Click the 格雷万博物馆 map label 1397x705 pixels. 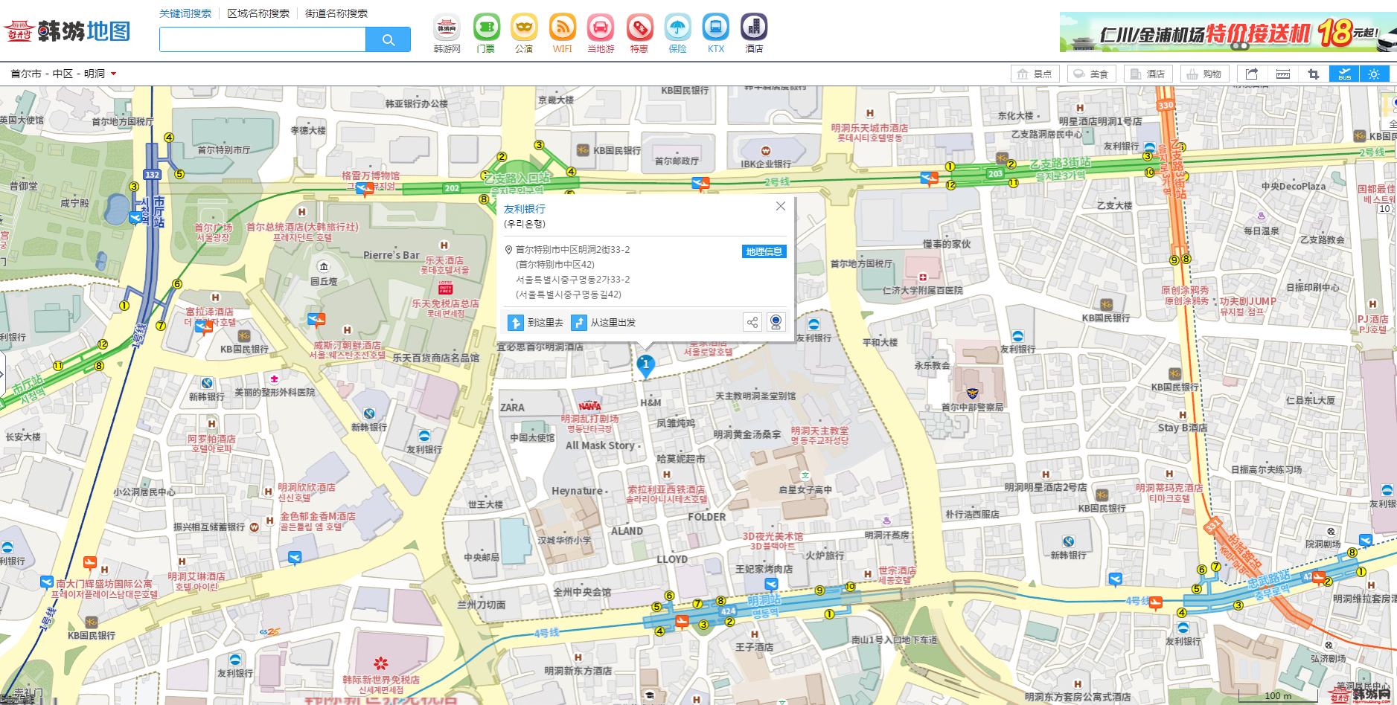371,176
